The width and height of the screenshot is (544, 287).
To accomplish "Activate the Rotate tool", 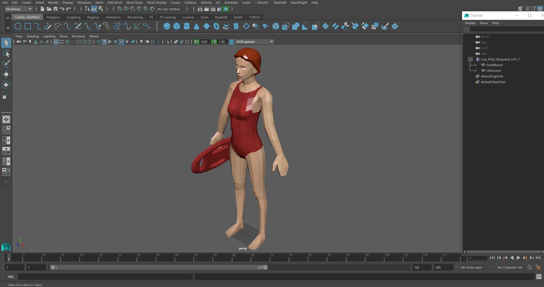I will [x=6, y=85].
